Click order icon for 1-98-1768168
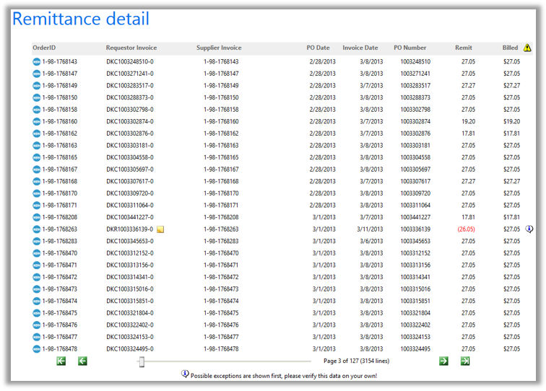The image size is (546, 391). click(x=37, y=182)
